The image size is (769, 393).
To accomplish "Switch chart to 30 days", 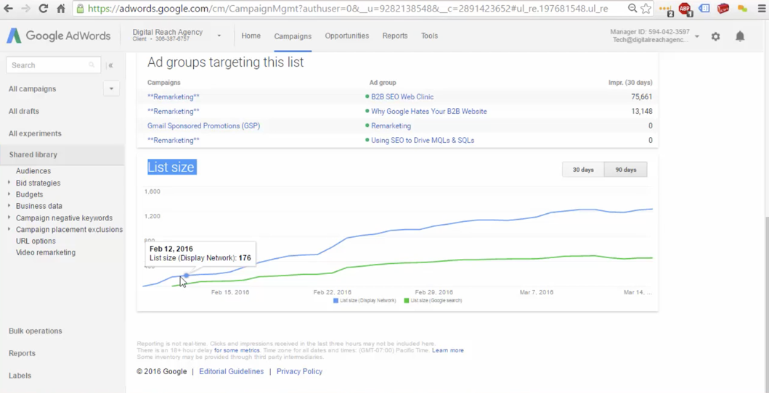I will coord(583,170).
